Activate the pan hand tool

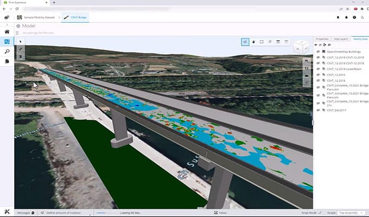[x=253, y=41]
